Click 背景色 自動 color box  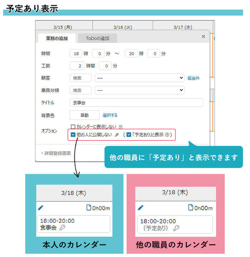pyautogui.click(x=84, y=115)
